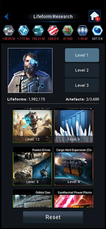This screenshot has height=229, width=106.
Task: Select the metal resource icon showing 138.05 M
Action: tap(9, 30)
